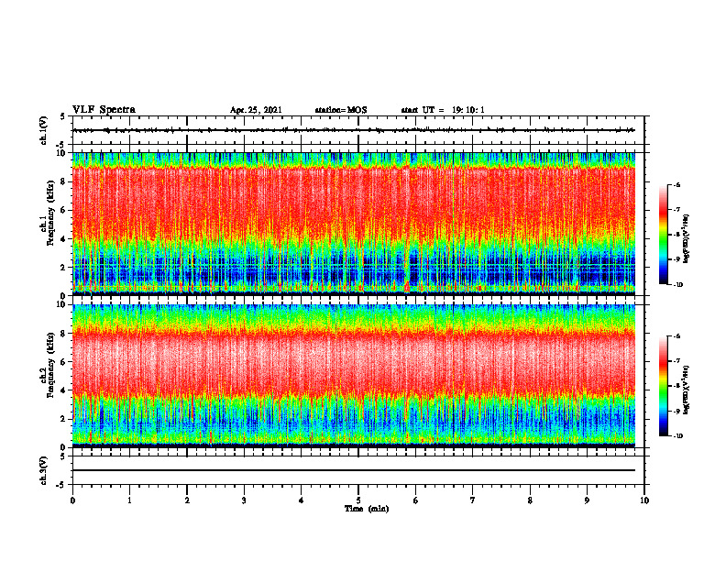726x561 pixels.
Task: Click the ch.1 color bar log(PSD) unit label
Action: tap(687, 238)
